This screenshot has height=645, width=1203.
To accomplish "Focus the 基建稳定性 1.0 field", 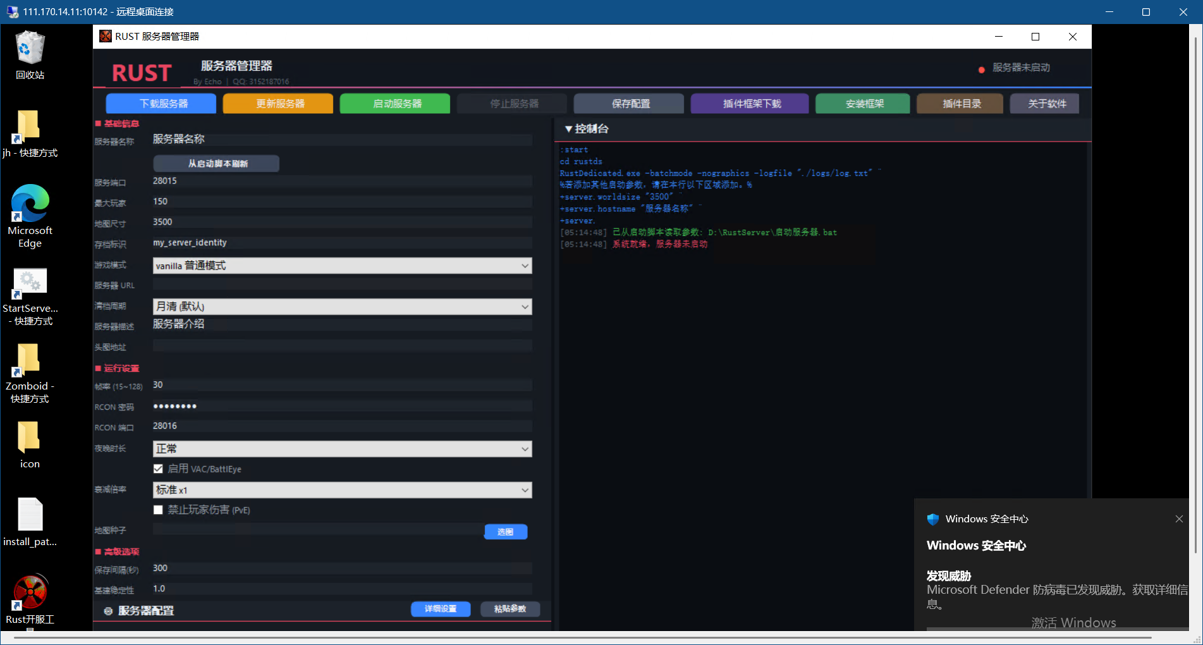I will coord(342,589).
